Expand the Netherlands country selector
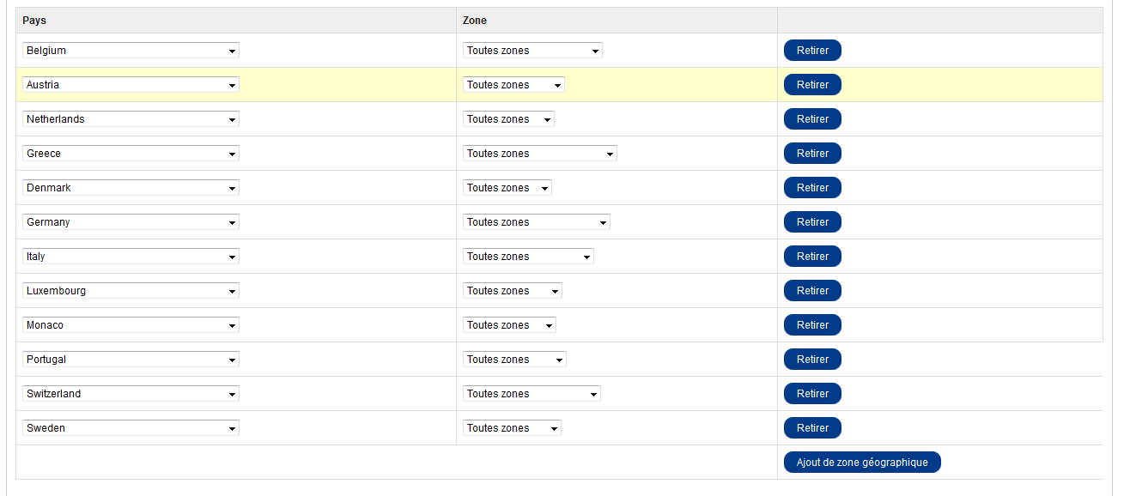 (x=131, y=119)
